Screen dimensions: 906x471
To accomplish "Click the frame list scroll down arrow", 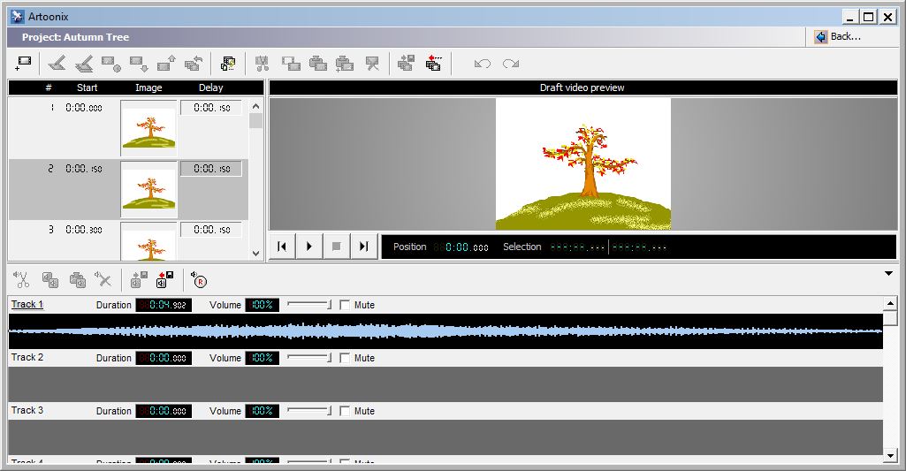I will click(x=256, y=253).
